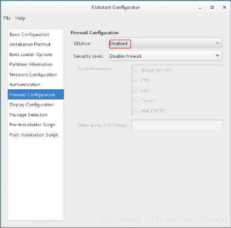Select Authentication section
The image size is (231, 228).
[36, 84]
